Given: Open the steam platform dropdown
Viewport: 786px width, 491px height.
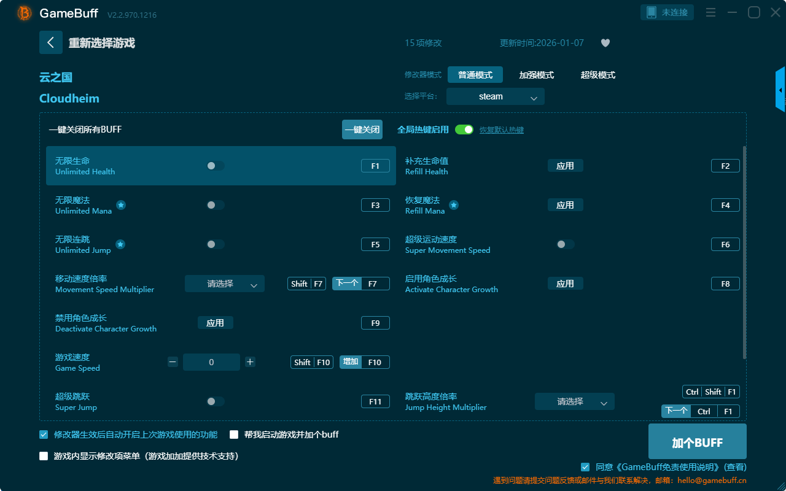Looking at the screenshot, I should pyautogui.click(x=495, y=96).
